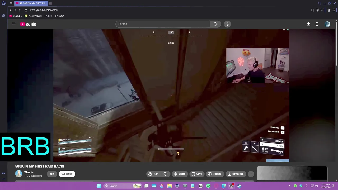Mute the tab via its speaker icon
Viewport: 338px width, 190px height.
tap(21, 3)
